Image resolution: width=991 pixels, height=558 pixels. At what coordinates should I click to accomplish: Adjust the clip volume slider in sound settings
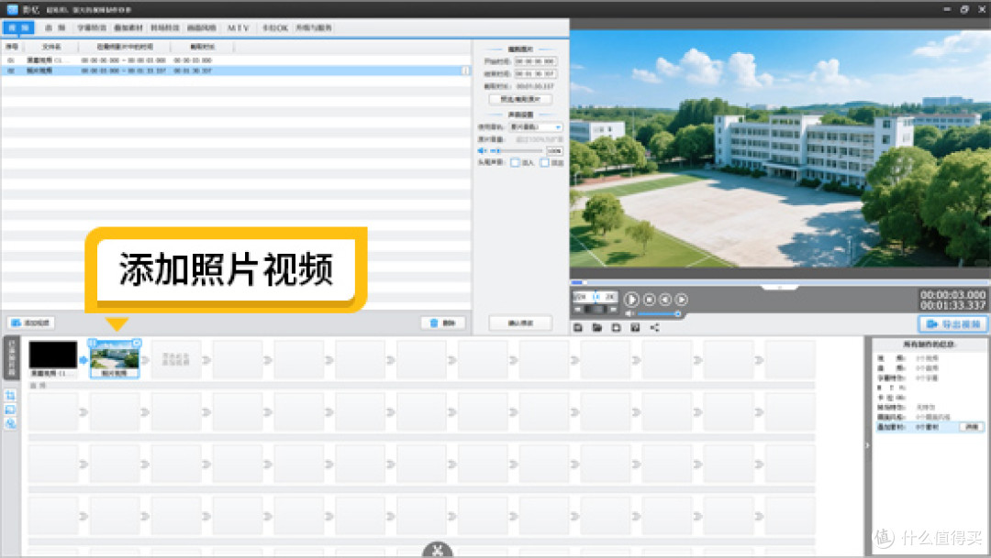pyautogui.click(x=517, y=151)
